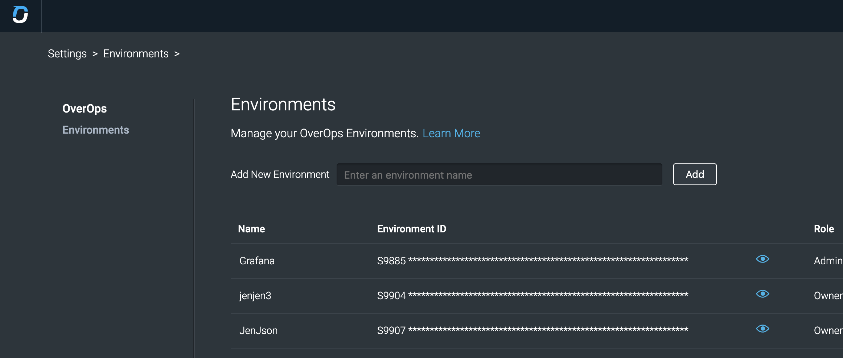Select the Grafana environment row name
Screen dimensions: 843x358
pos(257,261)
